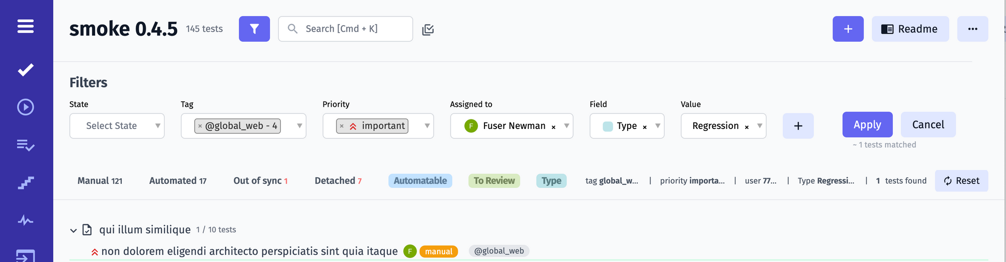Image resolution: width=1006 pixels, height=262 pixels.
Task: Open the Plans checklist sidebar icon
Action: pos(26,145)
